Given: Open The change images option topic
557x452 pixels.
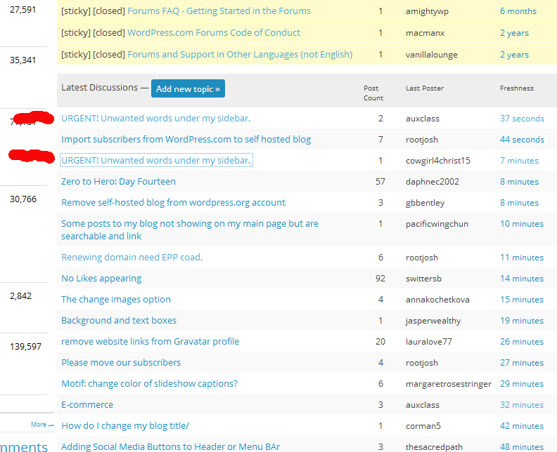Looking at the screenshot, I should (x=116, y=299).
